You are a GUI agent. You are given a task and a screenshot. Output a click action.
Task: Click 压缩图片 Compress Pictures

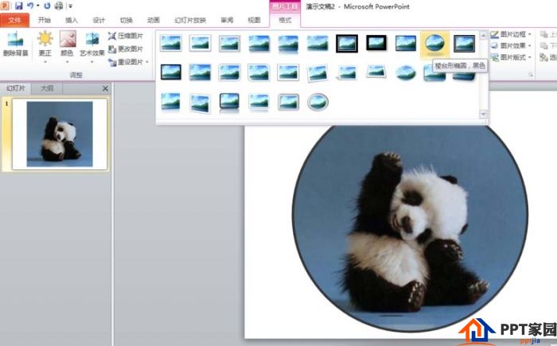[126, 36]
